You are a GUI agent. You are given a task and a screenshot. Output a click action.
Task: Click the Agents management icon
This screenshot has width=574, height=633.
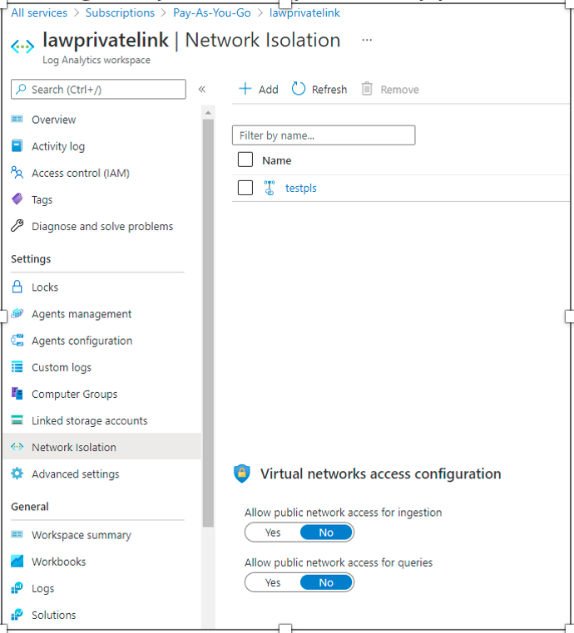pyautogui.click(x=17, y=313)
